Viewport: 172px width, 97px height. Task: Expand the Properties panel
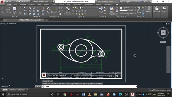pos(121,17)
